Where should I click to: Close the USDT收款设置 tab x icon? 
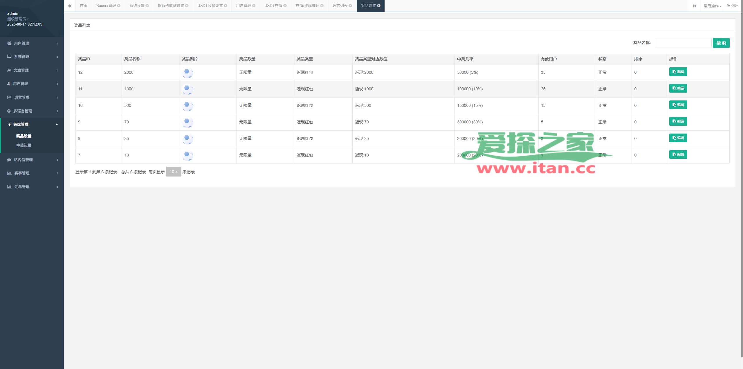point(226,6)
